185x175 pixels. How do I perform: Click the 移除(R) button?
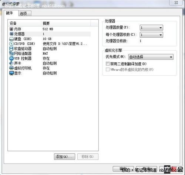[88, 157]
